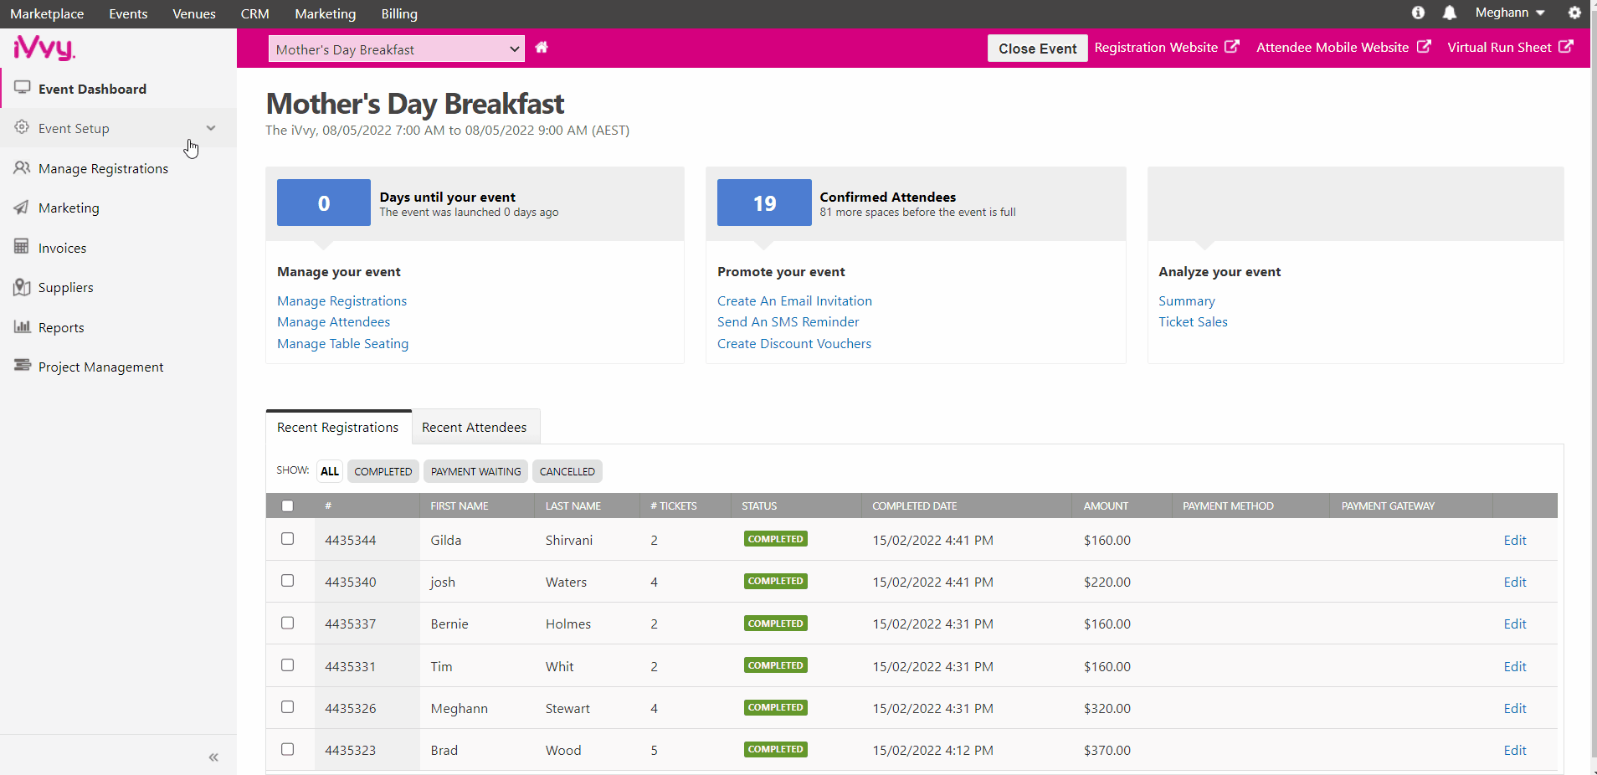The image size is (1597, 775).
Task: Click the Close Event button
Action: 1038,49
